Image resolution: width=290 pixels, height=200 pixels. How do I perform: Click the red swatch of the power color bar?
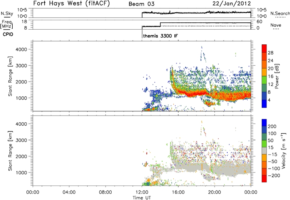point(264,48)
